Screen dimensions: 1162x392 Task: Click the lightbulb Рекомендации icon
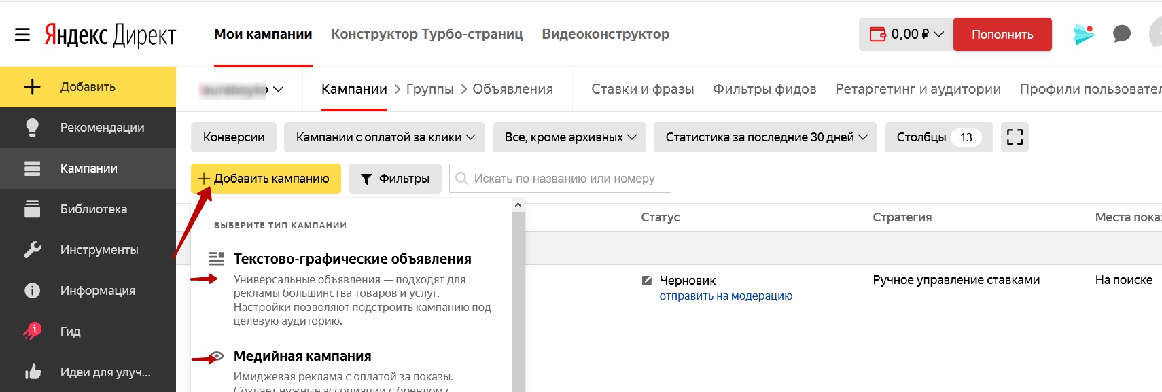32,128
